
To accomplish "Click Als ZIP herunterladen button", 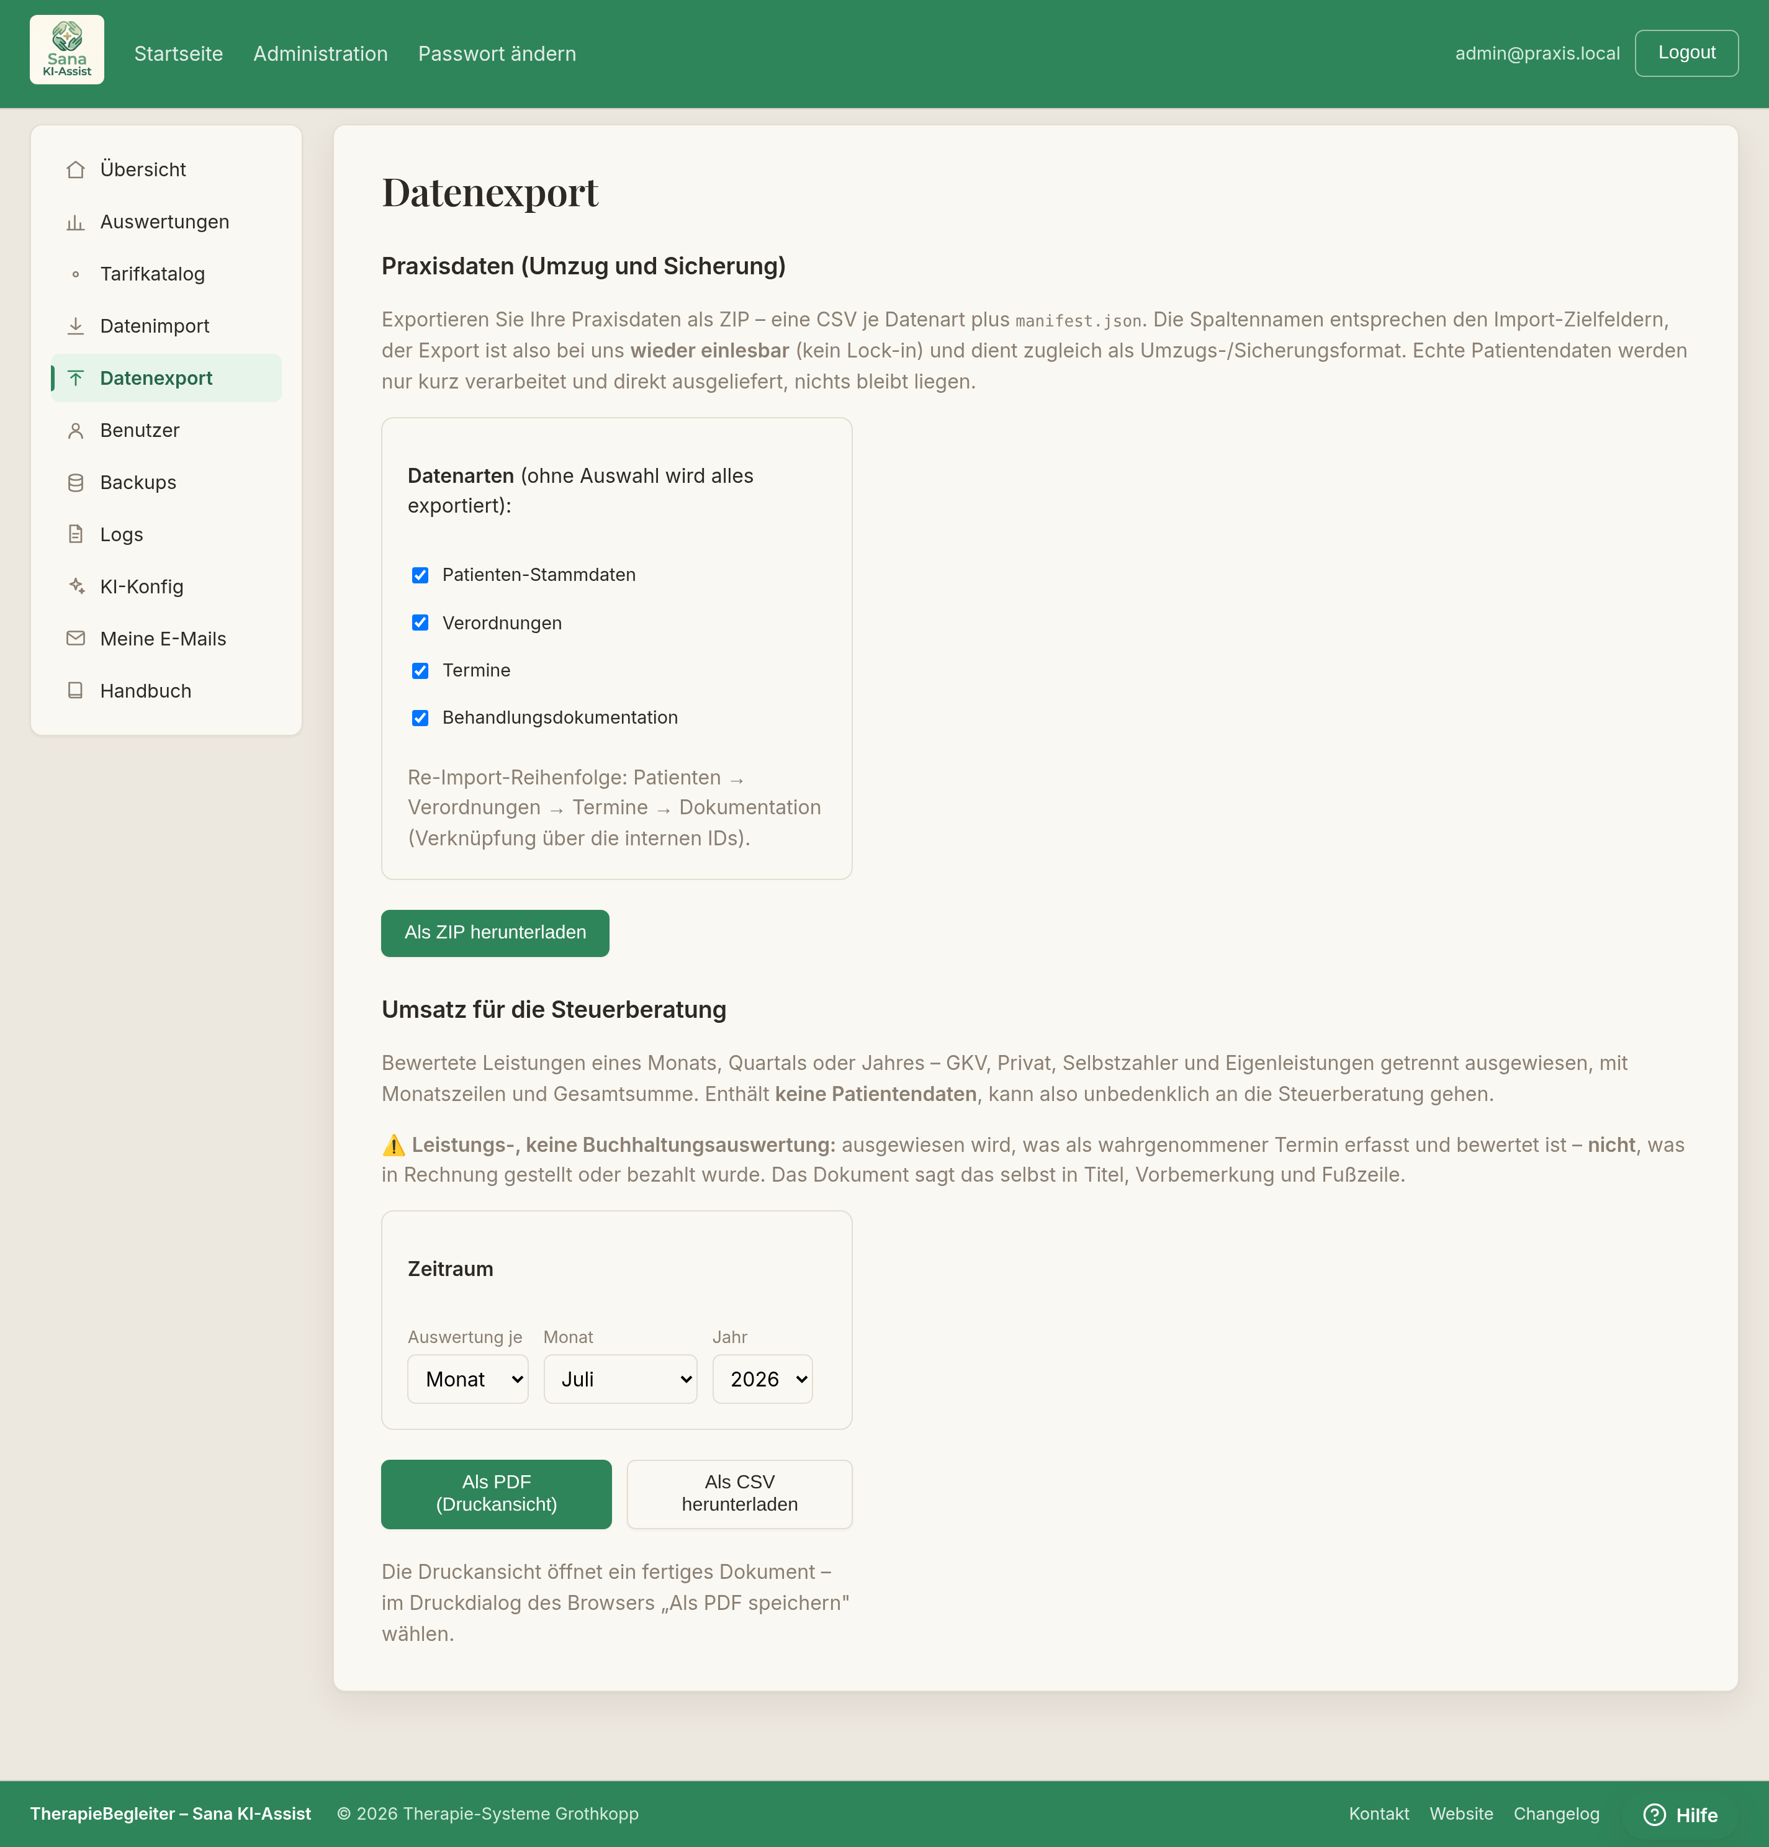I will (x=495, y=933).
